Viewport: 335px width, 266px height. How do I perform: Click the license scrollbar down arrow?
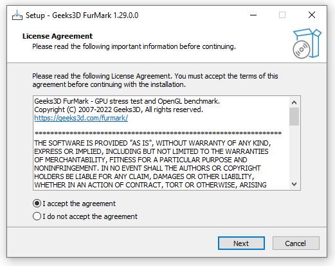pyautogui.click(x=294, y=184)
